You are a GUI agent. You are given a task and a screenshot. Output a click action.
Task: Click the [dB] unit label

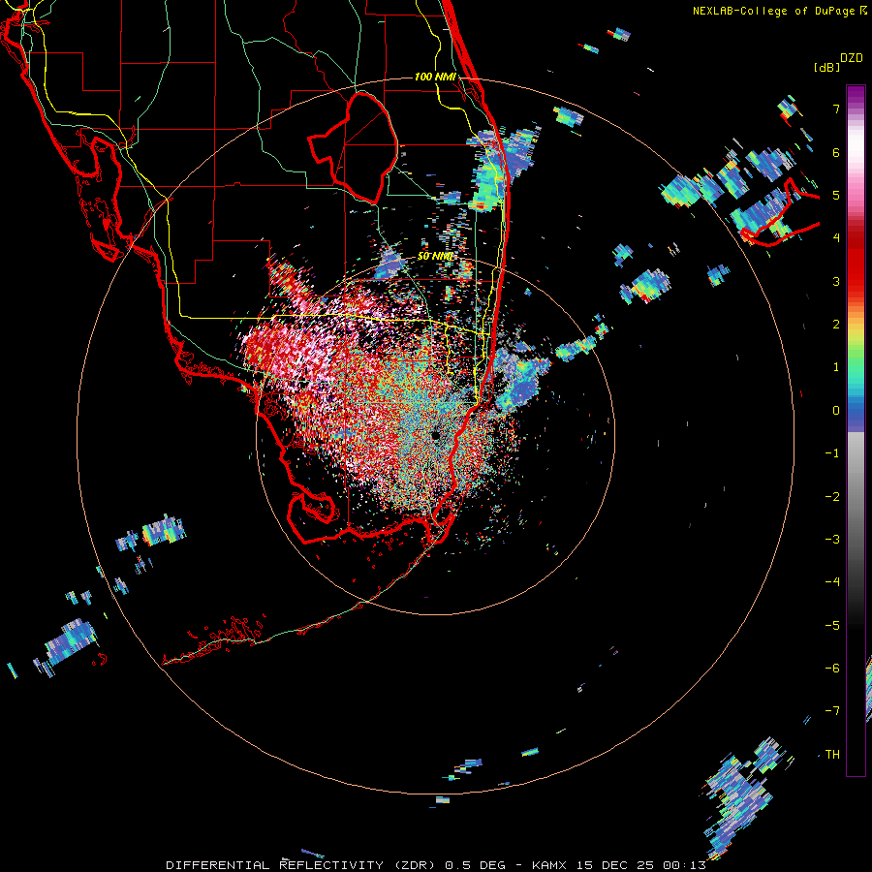tap(827, 67)
